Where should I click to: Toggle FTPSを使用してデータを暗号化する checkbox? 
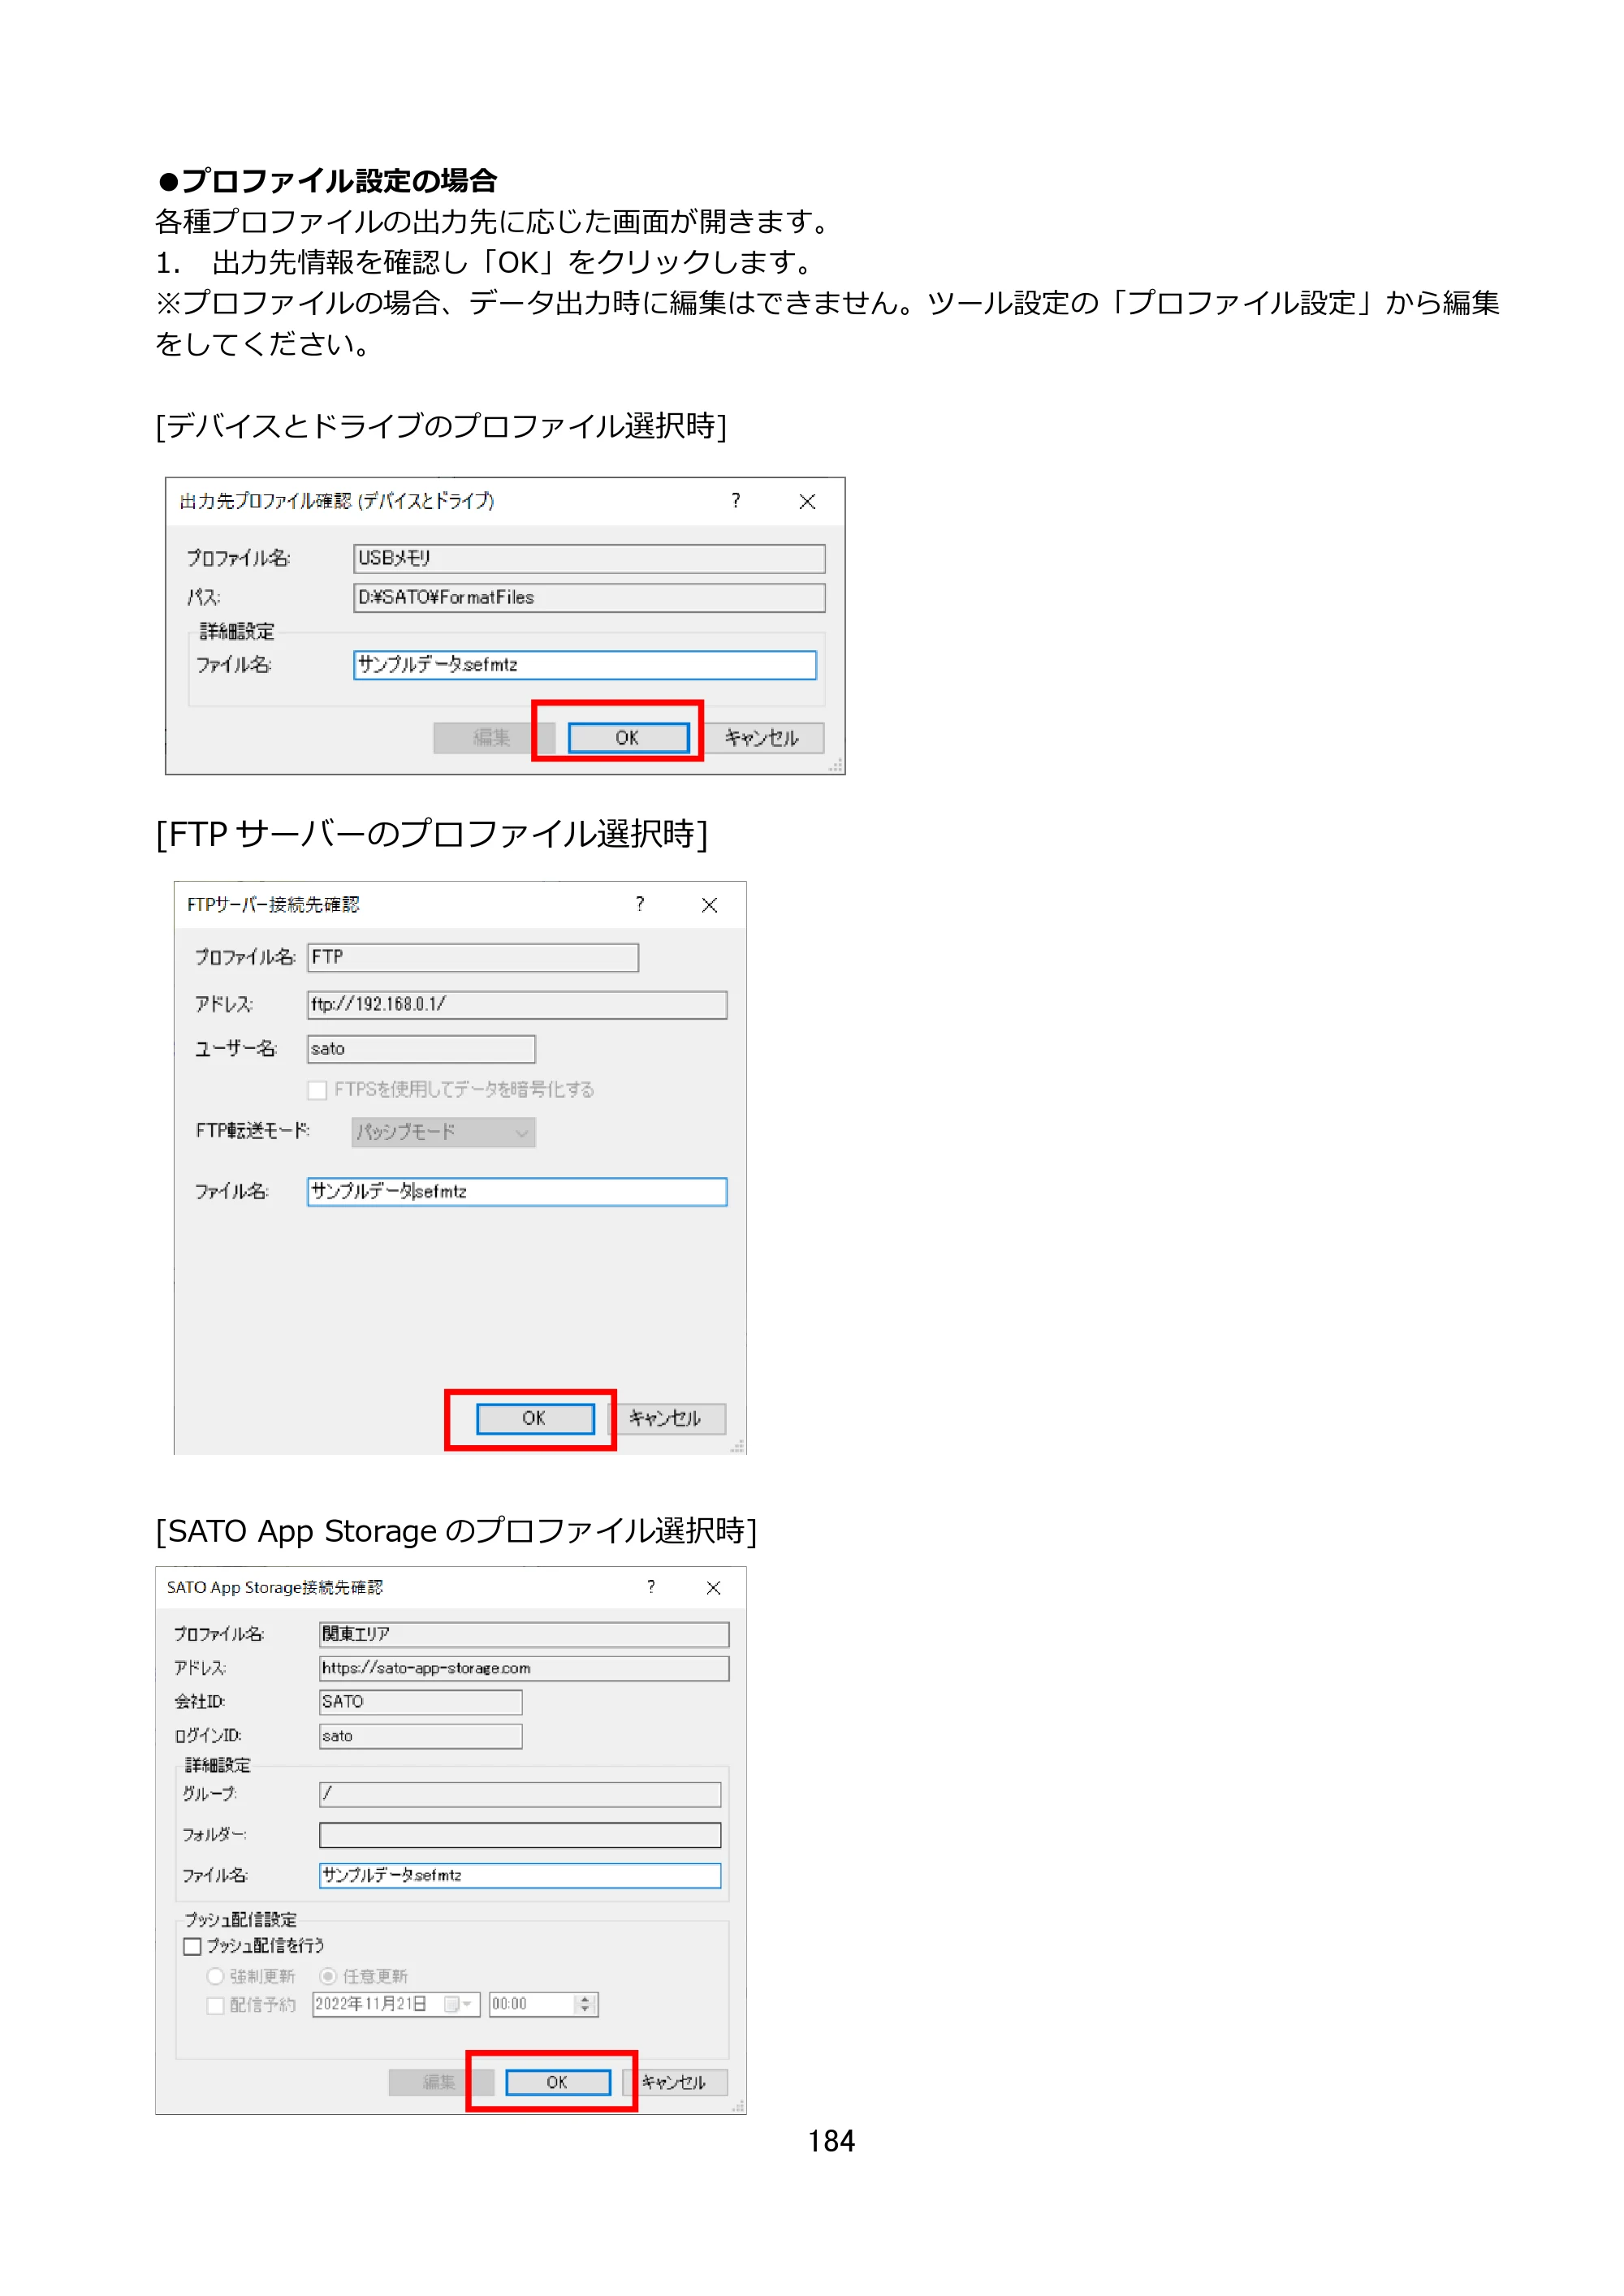tap(317, 1090)
